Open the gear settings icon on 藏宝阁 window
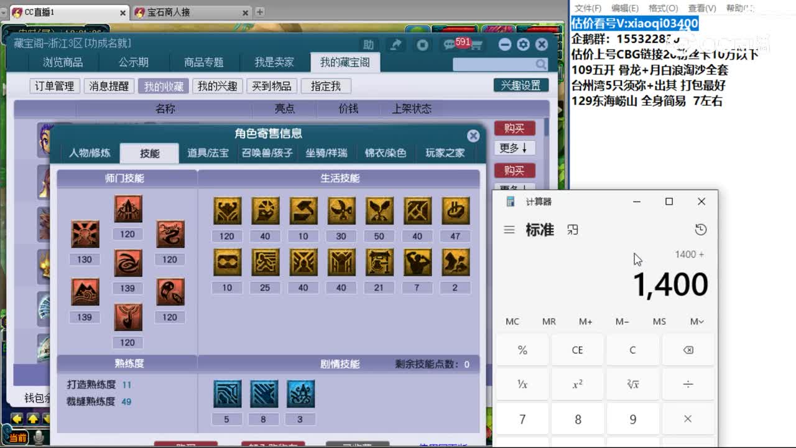The image size is (796, 448). coord(522,44)
